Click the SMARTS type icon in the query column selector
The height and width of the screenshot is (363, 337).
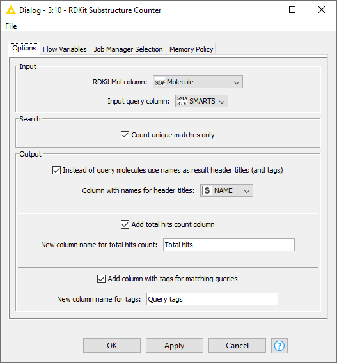[182, 101]
